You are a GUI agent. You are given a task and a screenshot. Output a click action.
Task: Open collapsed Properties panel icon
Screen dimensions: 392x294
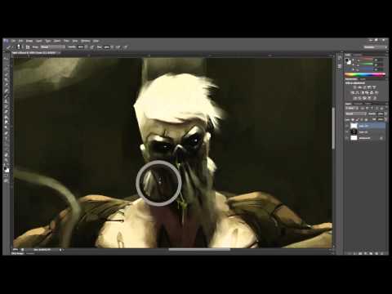pyautogui.click(x=340, y=66)
